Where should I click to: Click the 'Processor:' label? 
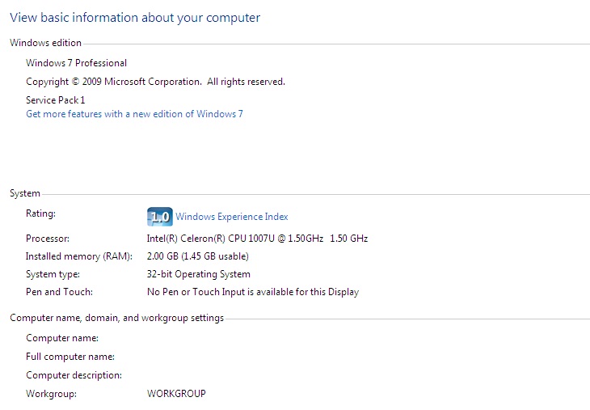(x=48, y=239)
